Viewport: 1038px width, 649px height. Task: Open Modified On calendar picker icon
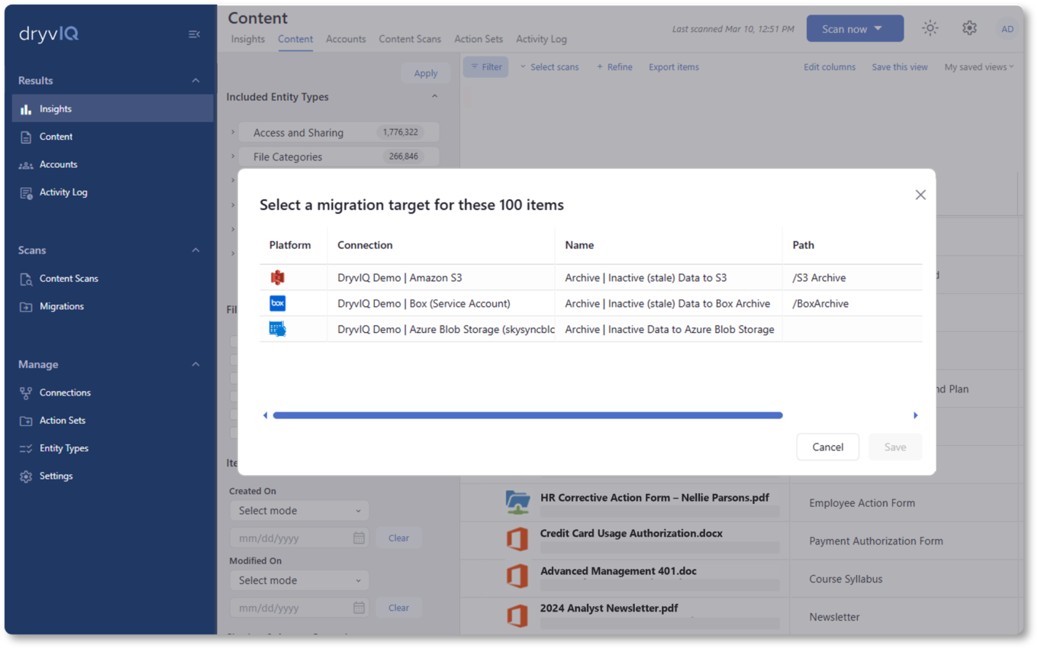point(359,608)
